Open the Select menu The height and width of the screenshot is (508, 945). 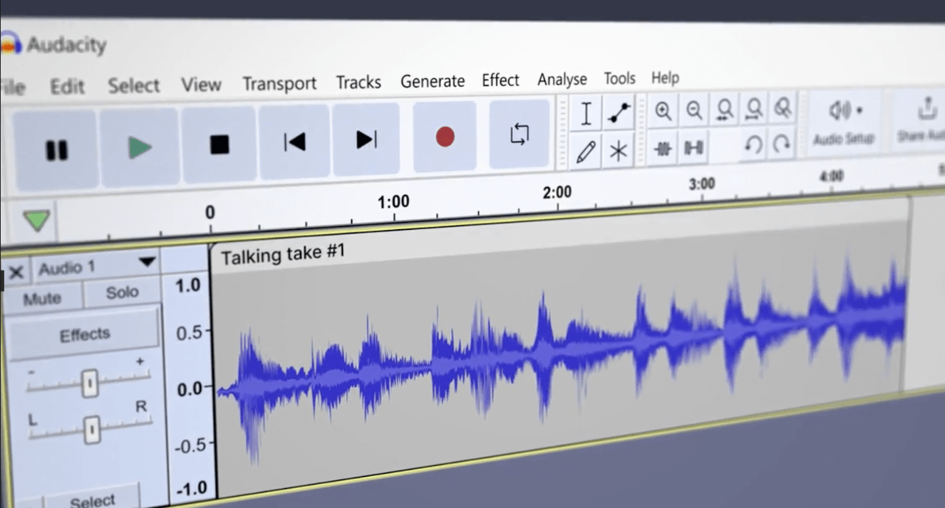133,85
